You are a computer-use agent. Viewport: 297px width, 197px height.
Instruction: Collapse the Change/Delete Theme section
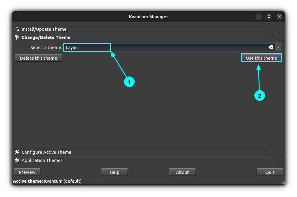click(x=46, y=37)
